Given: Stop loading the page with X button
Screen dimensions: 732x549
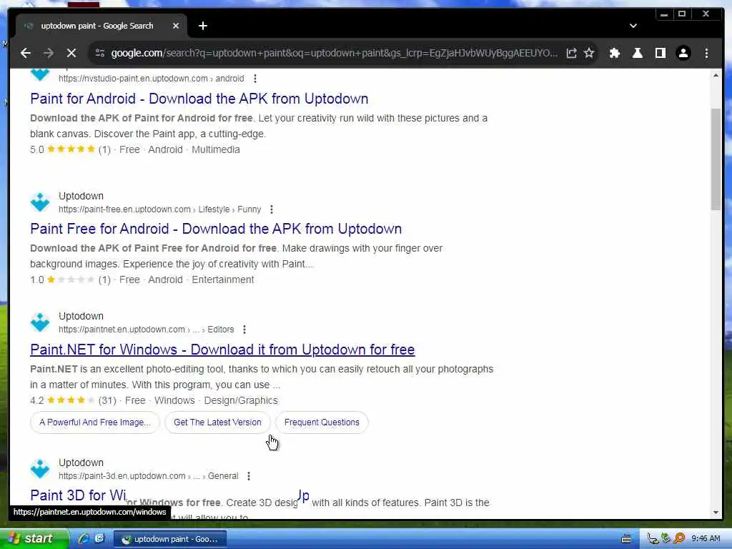Looking at the screenshot, I should pos(71,53).
